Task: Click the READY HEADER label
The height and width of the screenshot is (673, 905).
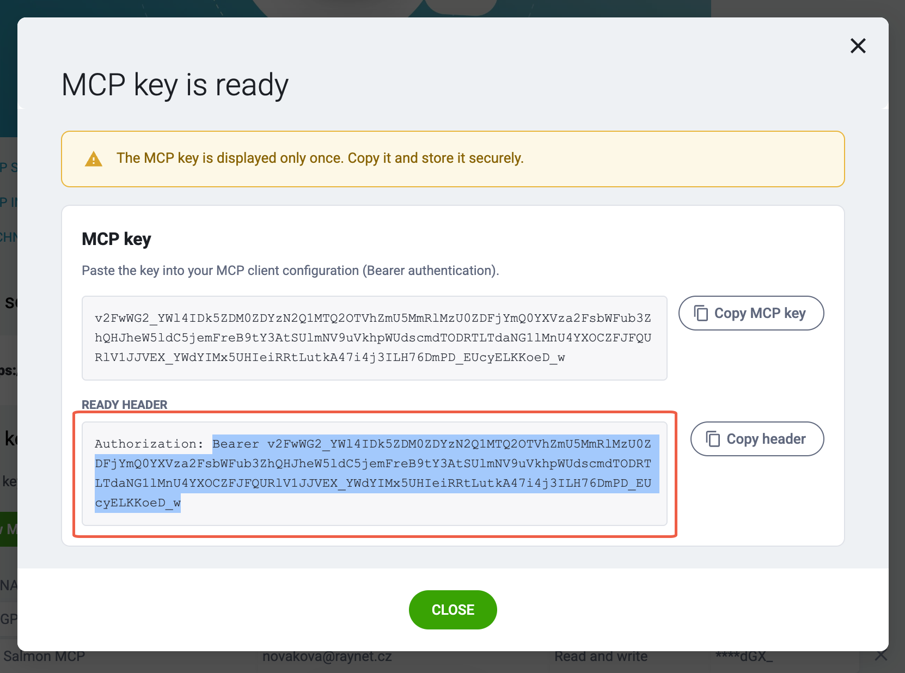Action: [124, 405]
